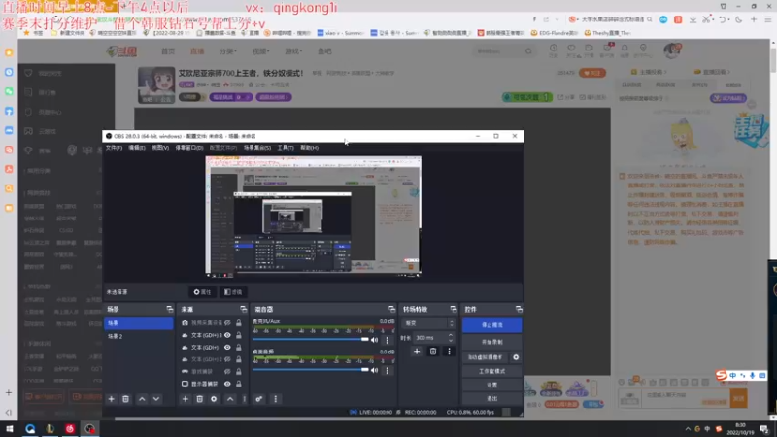Enter studio mode (工作室模式)
The width and height of the screenshot is (777, 437).
tap(491, 371)
